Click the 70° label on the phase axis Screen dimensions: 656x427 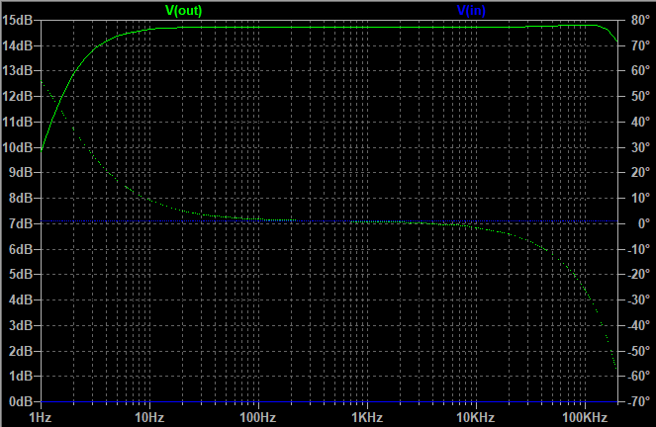click(x=640, y=45)
